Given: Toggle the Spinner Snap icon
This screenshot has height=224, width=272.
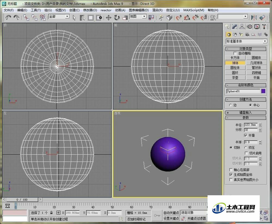Looking at the screenshot, I should coord(204,17).
